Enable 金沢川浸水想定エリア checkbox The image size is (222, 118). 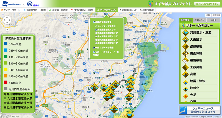click(x=96, y=40)
